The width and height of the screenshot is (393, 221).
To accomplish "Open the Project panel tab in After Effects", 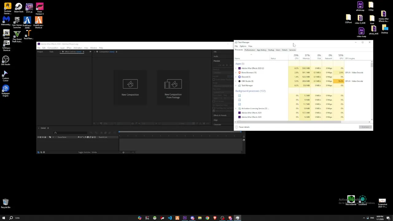I will point(40,52).
